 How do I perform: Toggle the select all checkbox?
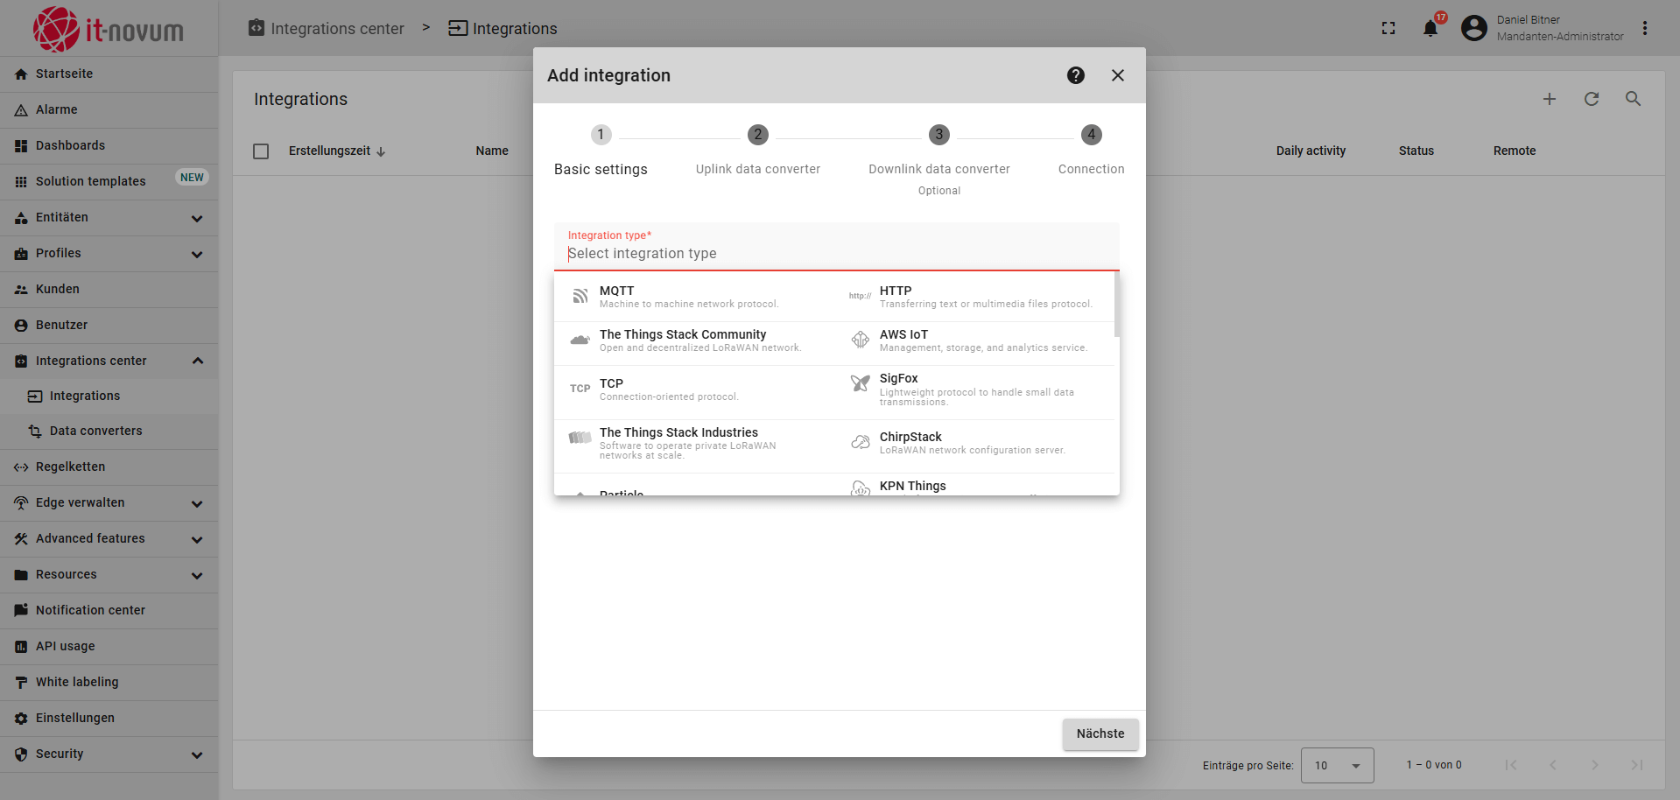[x=261, y=151]
